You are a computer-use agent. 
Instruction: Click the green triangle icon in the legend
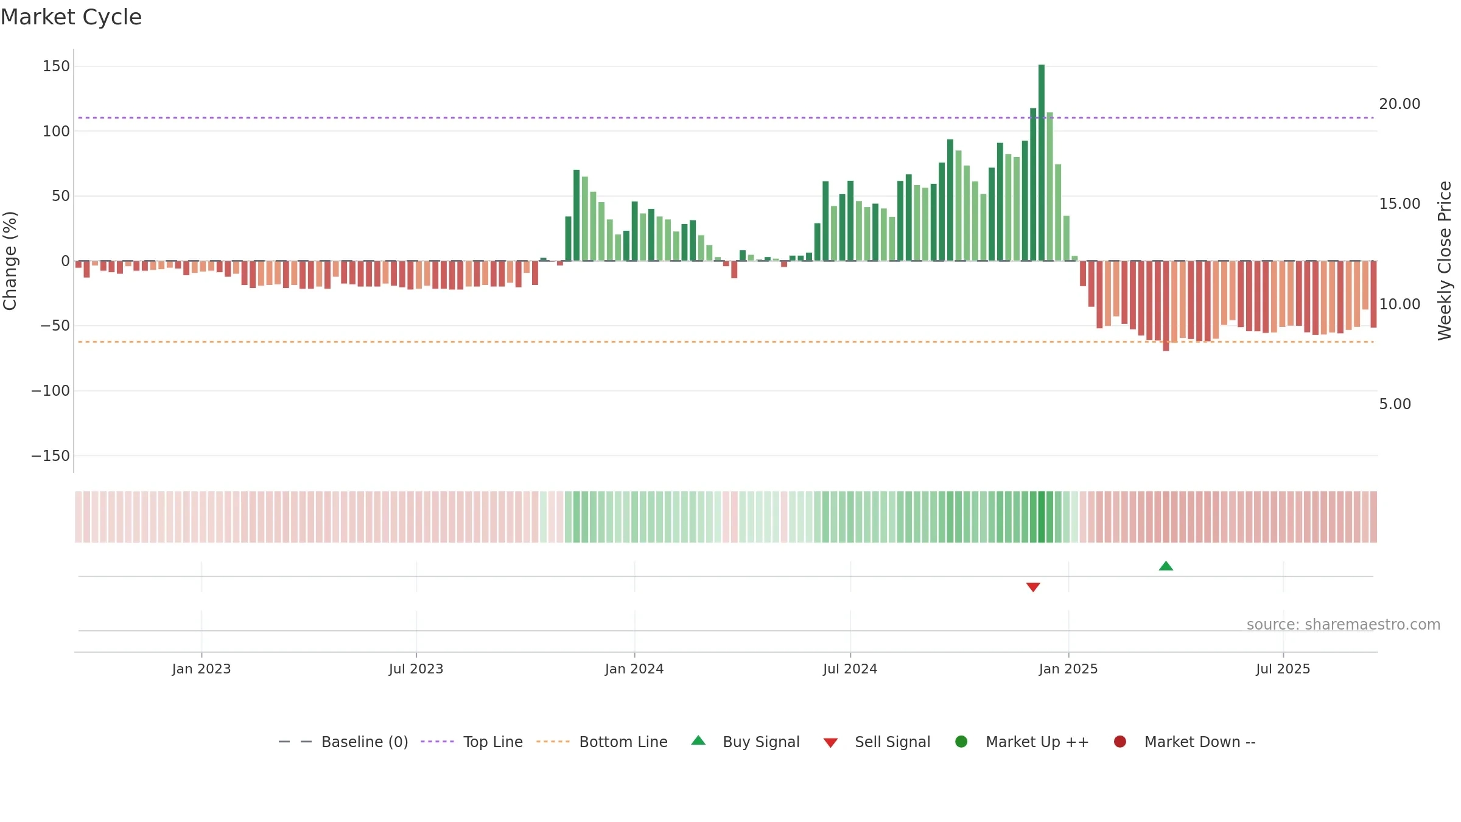pyautogui.click(x=698, y=740)
